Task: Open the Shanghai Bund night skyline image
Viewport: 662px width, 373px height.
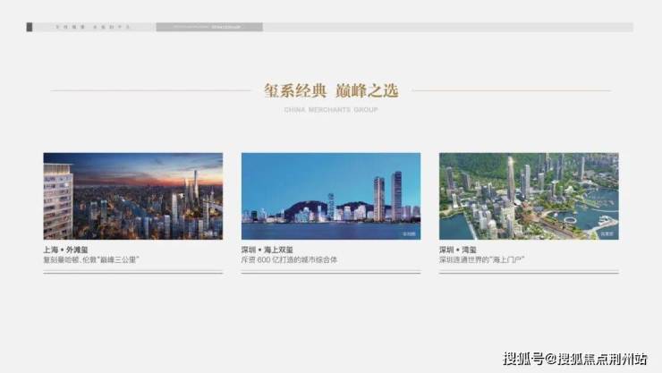Action: pos(133,196)
